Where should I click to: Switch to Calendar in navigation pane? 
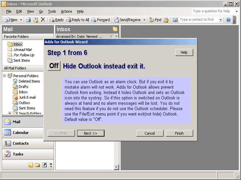[x=23, y=132]
